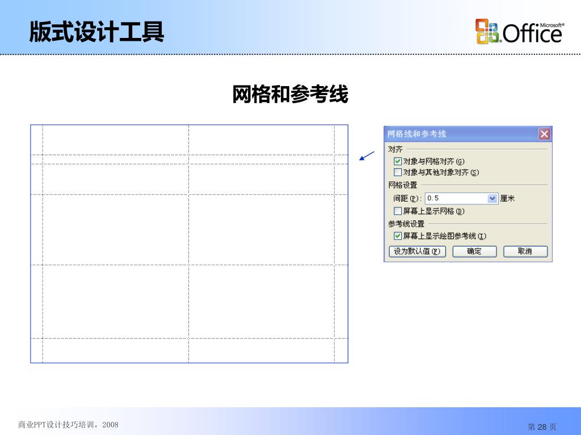581x435 pixels.
Task: Click the 设为默认值 button
Action: [417, 251]
